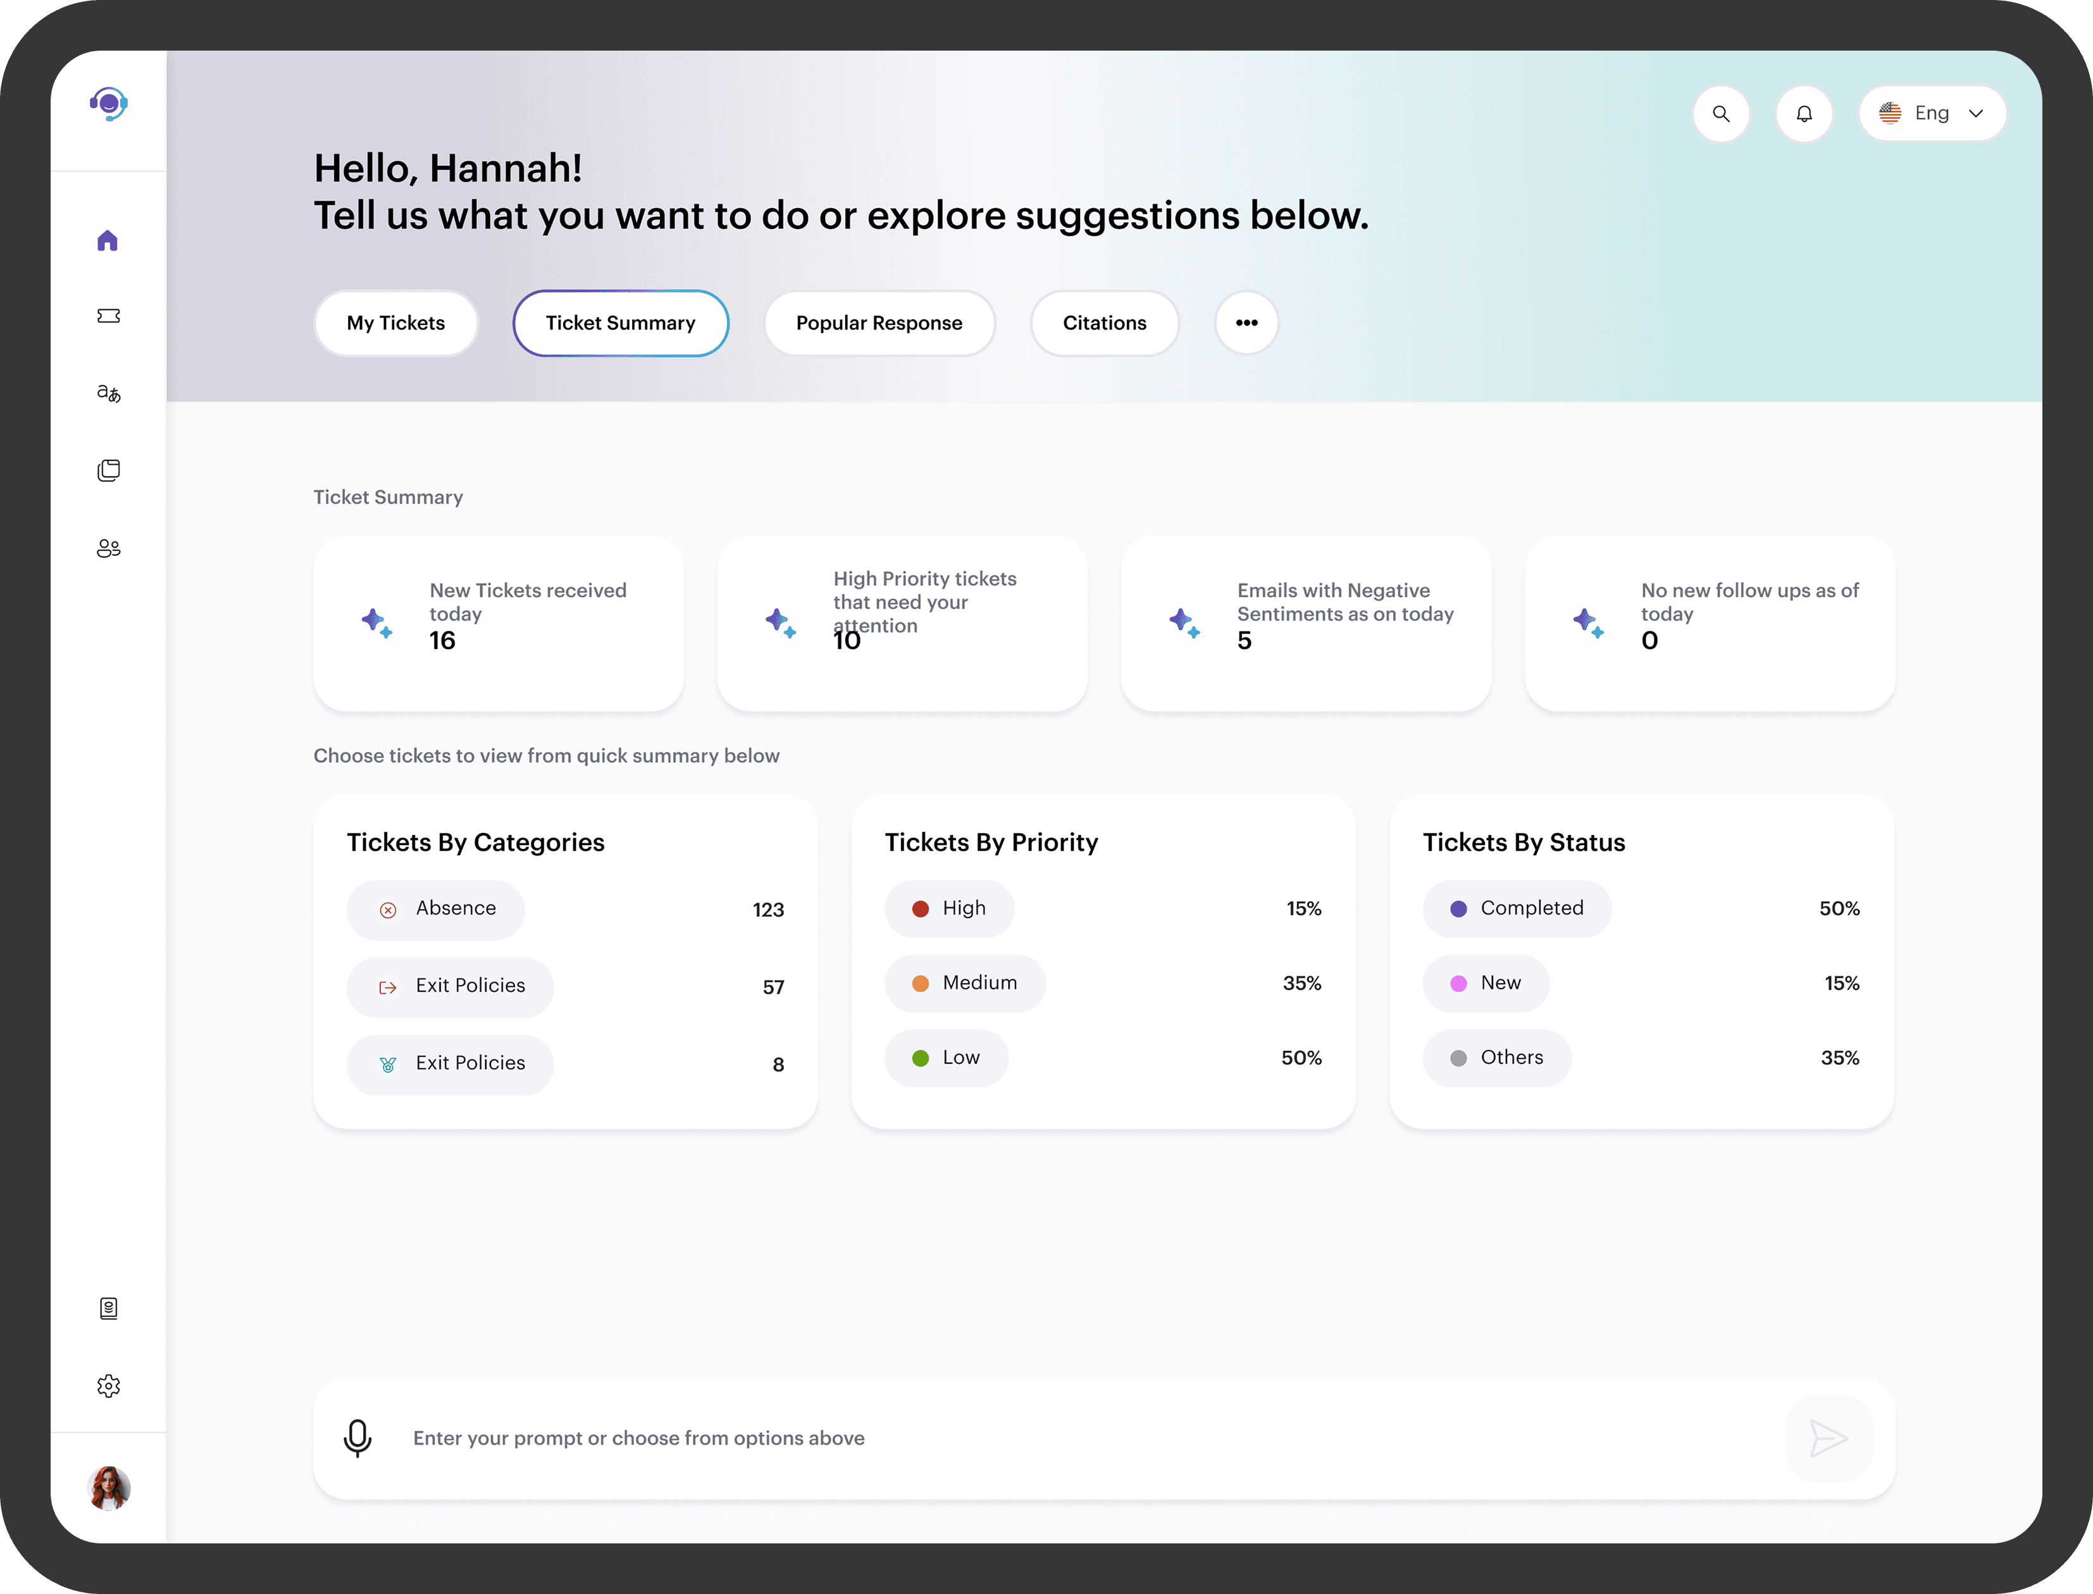Open the users icon in sidebar
The width and height of the screenshot is (2093, 1594).
pos(108,548)
